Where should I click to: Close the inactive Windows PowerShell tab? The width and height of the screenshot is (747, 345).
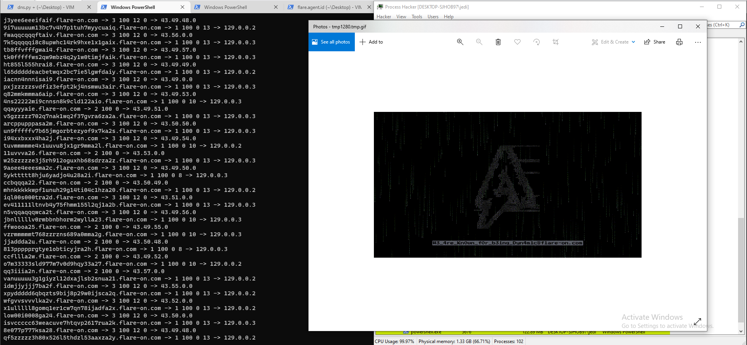pos(276,7)
